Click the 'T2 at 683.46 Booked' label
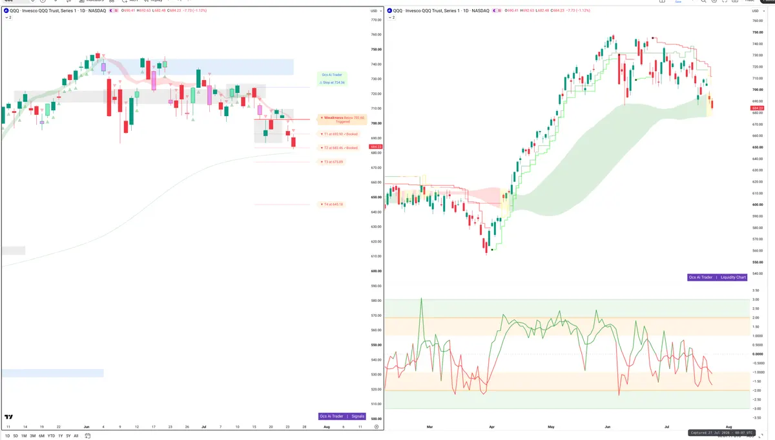The width and height of the screenshot is (775, 440). tap(339, 148)
